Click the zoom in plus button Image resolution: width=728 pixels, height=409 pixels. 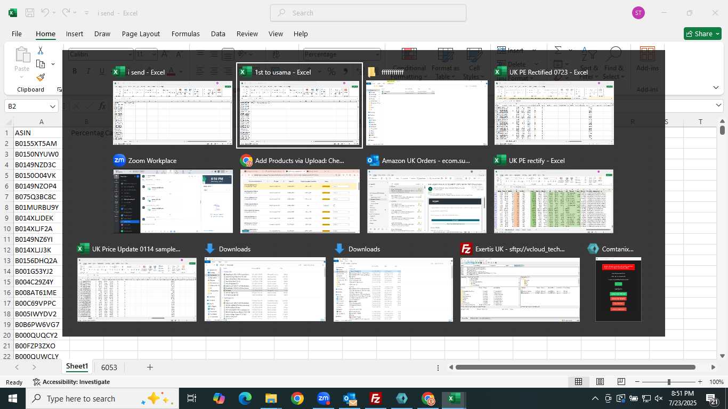point(700,382)
